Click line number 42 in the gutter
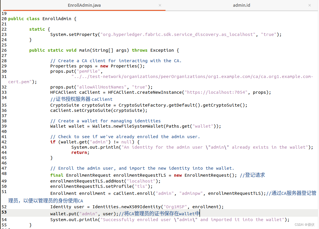The height and width of the screenshot is (229, 319). coord(4,142)
